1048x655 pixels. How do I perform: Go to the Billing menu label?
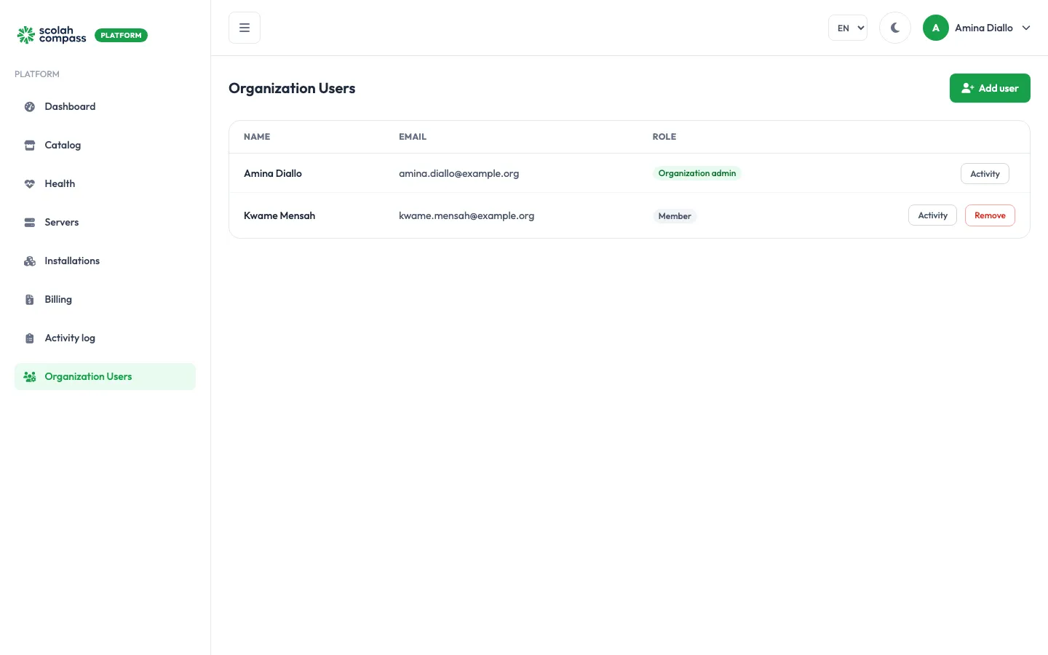(58, 300)
